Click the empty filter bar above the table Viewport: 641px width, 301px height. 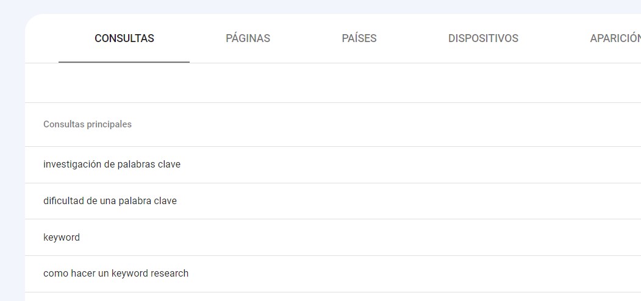click(333, 83)
